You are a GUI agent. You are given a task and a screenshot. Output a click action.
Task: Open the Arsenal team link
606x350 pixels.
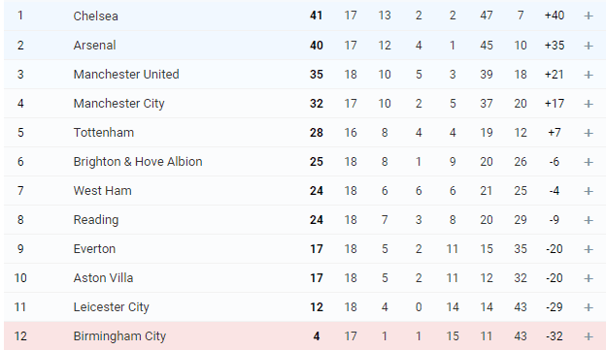coord(95,46)
